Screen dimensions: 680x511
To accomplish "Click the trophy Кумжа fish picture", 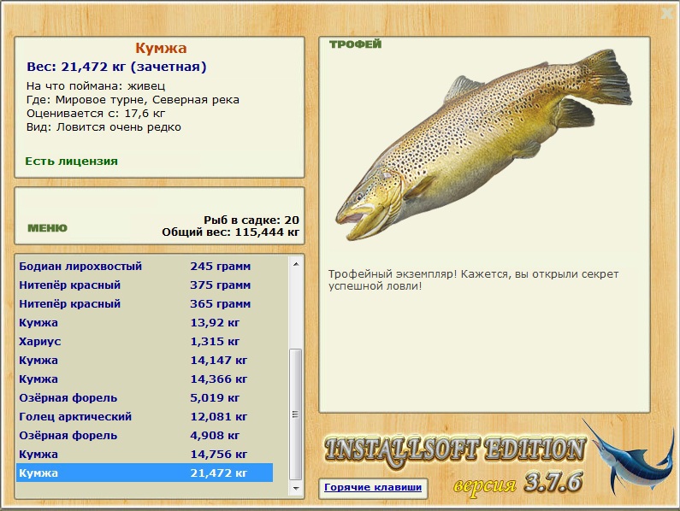I will [x=483, y=143].
